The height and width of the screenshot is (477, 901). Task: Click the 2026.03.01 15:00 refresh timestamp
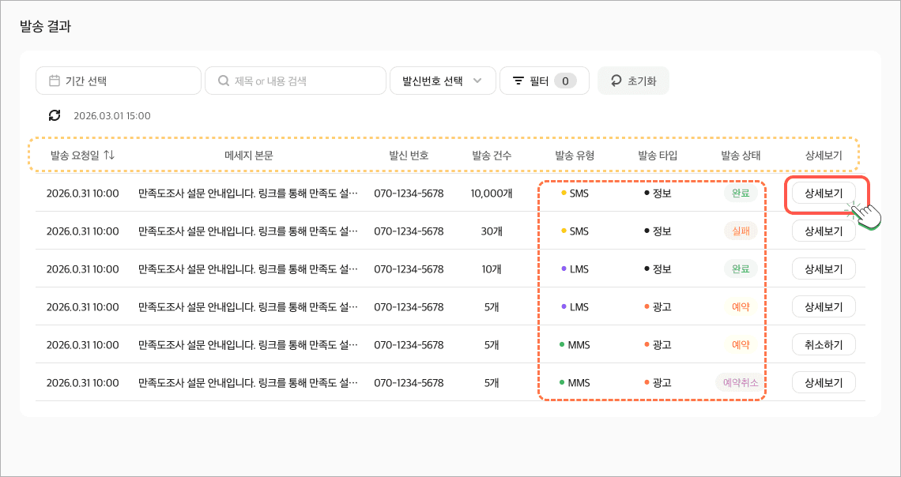coord(112,115)
